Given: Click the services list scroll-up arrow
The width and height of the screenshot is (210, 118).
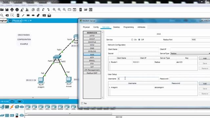Looking at the screenshot, I should coord(103,32).
